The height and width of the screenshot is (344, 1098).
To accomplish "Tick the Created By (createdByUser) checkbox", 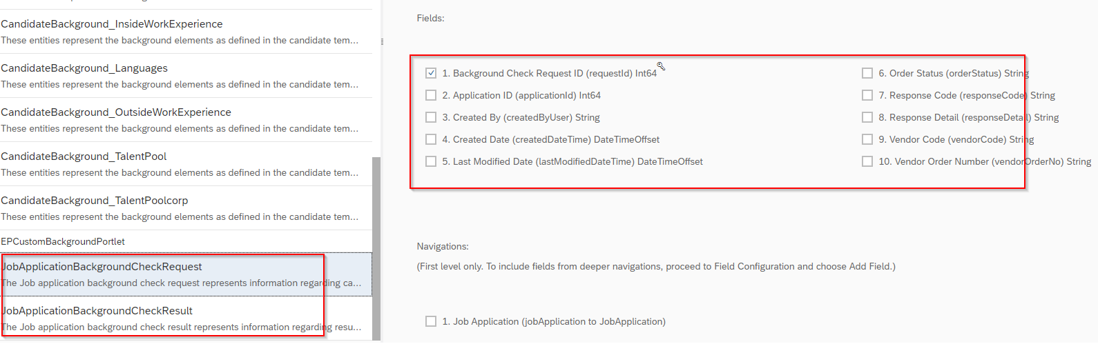I will [x=431, y=117].
